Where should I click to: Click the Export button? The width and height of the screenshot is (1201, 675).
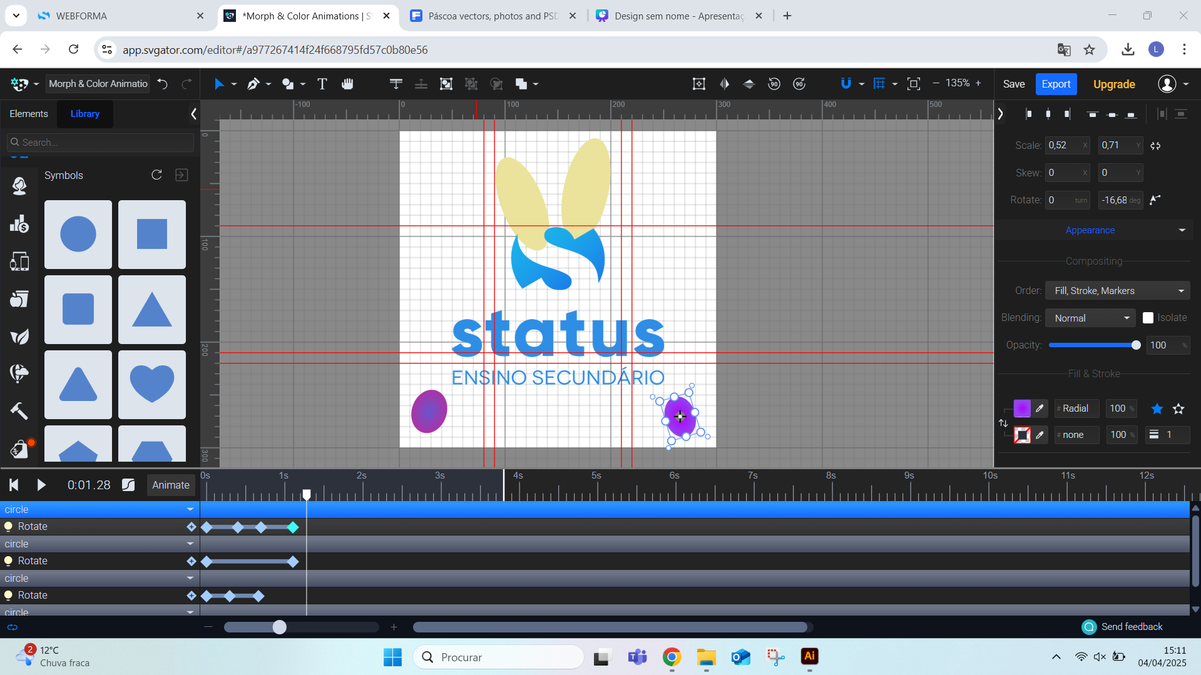pos(1056,84)
